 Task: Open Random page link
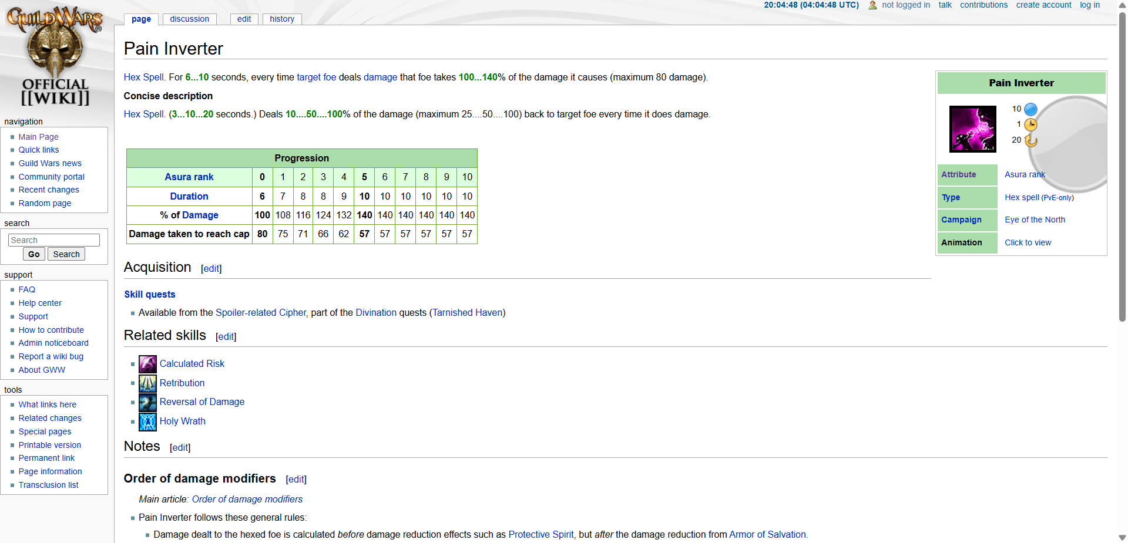(45, 203)
